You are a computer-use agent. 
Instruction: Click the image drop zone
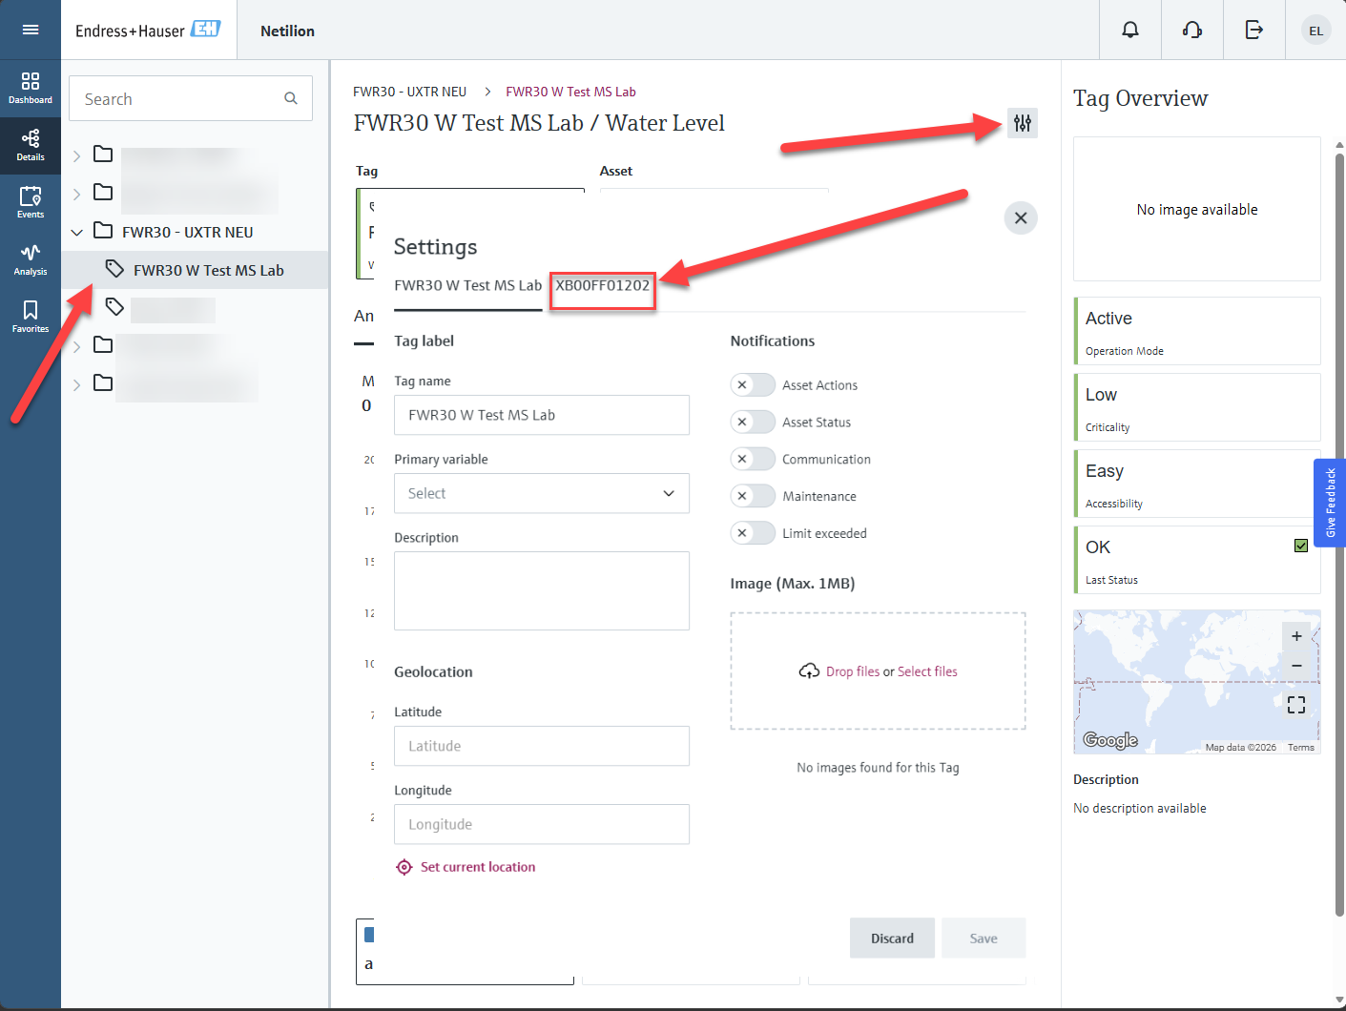click(x=878, y=671)
